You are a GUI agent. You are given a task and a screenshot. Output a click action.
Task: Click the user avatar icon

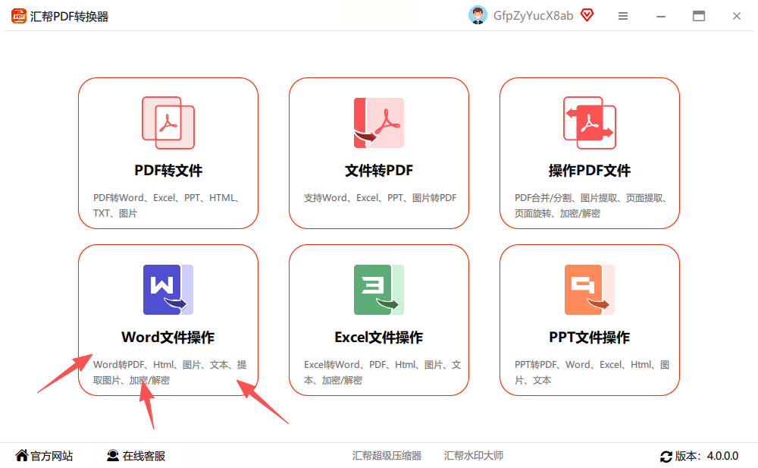pyautogui.click(x=478, y=15)
